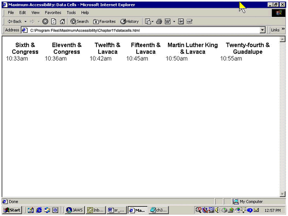The image size is (288, 216).
Task: Click the 12:57 PM clock
Action: tap(272, 210)
